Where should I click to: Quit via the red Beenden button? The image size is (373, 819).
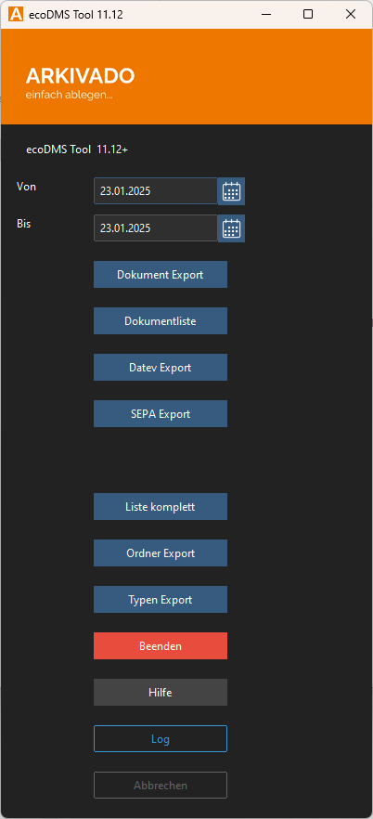161,646
